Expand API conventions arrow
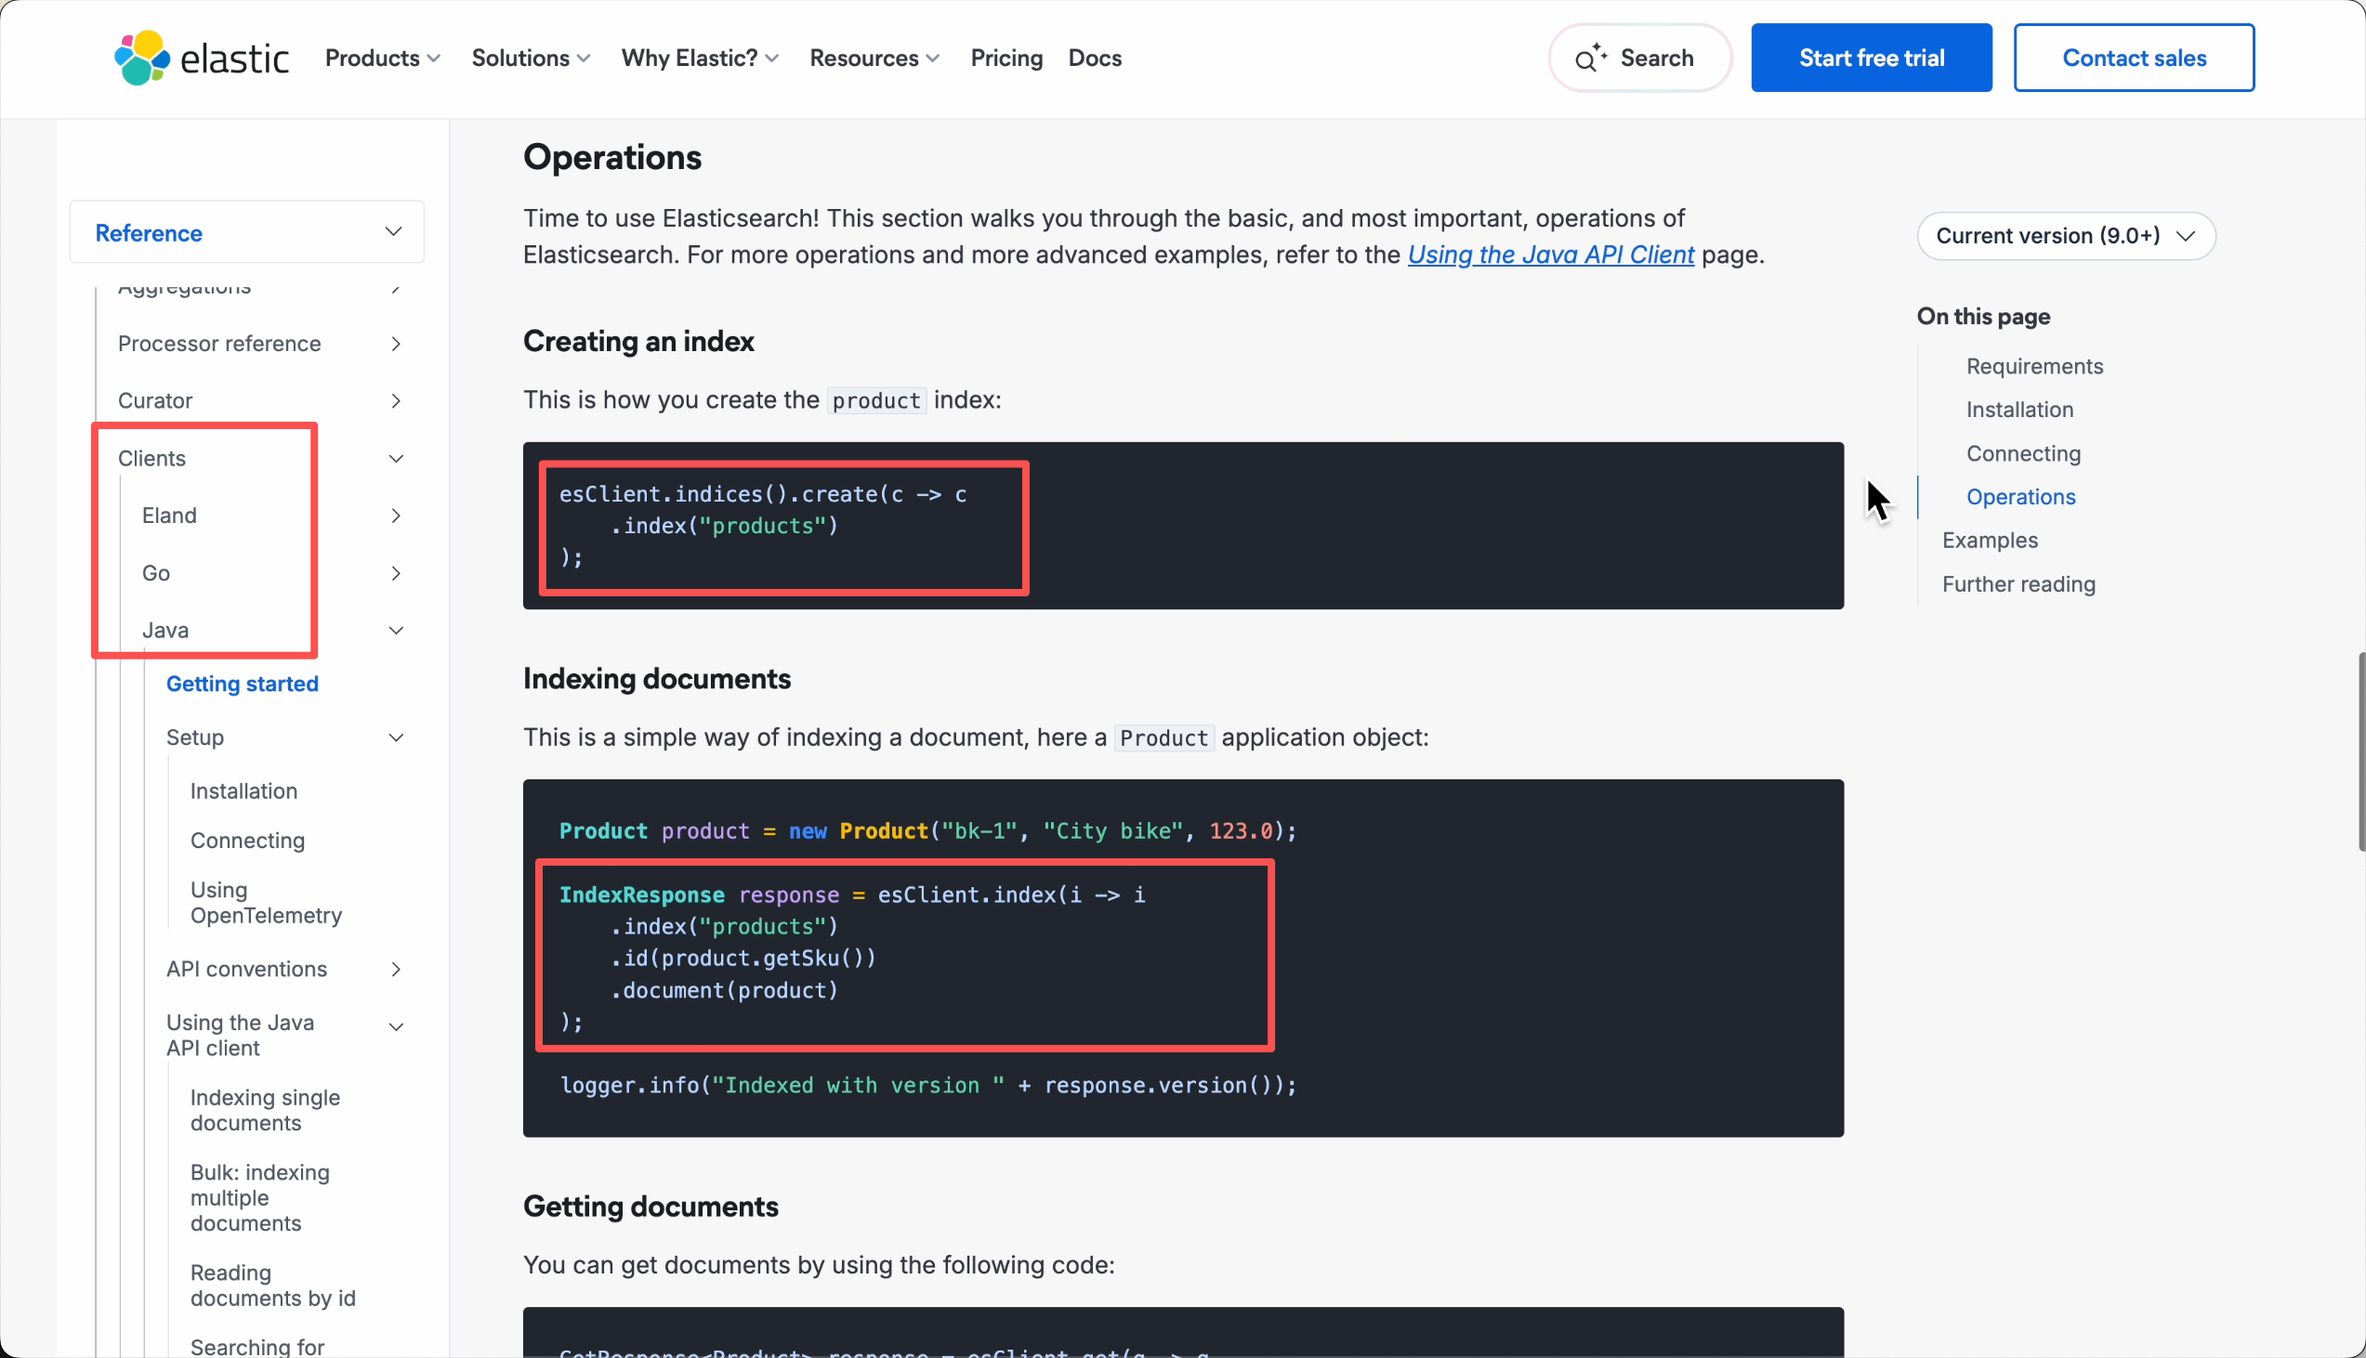The height and width of the screenshot is (1358, 2366). pyautogui.click(x=396, y=969)
